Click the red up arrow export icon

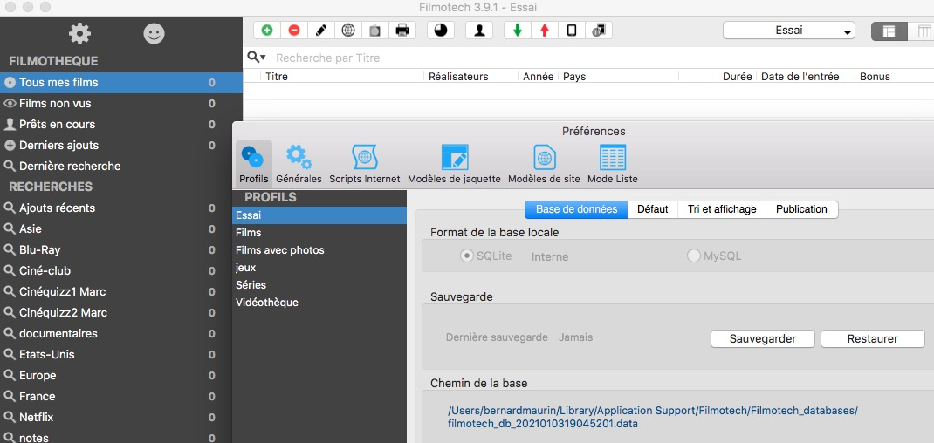[545, 31]
